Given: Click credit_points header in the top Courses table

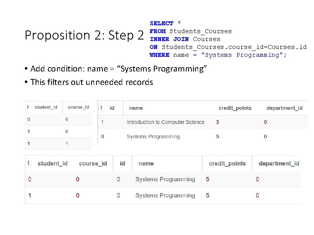Looking at the screenshot, I should [235, 108].
